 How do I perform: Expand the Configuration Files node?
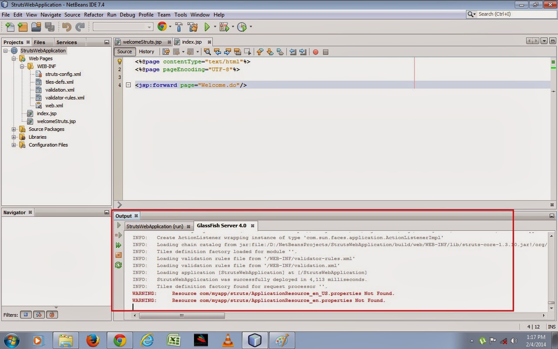point(14,145)
